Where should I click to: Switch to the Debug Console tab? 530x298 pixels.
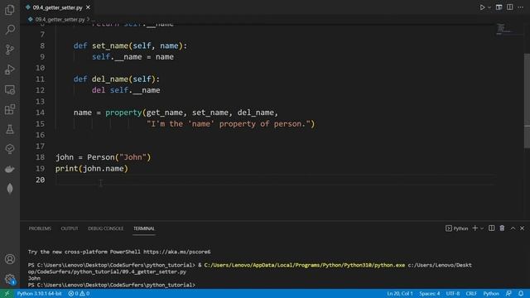[x=105, y=228]
